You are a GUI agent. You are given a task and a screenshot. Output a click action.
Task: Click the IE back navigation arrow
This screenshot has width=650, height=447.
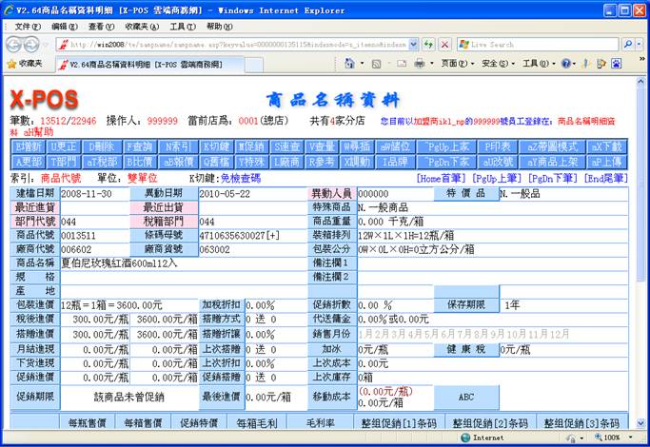pos(15,44)
